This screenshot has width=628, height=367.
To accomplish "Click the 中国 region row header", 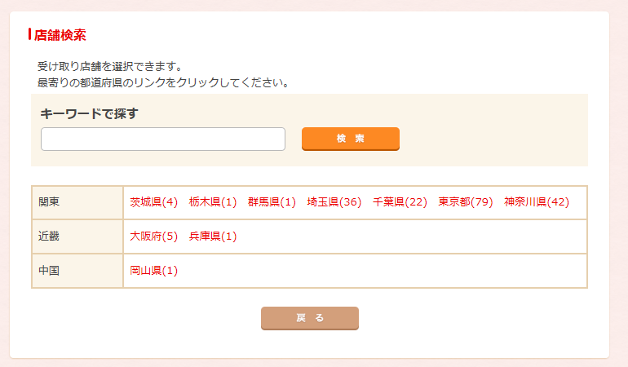I will (x=50, y=271).
